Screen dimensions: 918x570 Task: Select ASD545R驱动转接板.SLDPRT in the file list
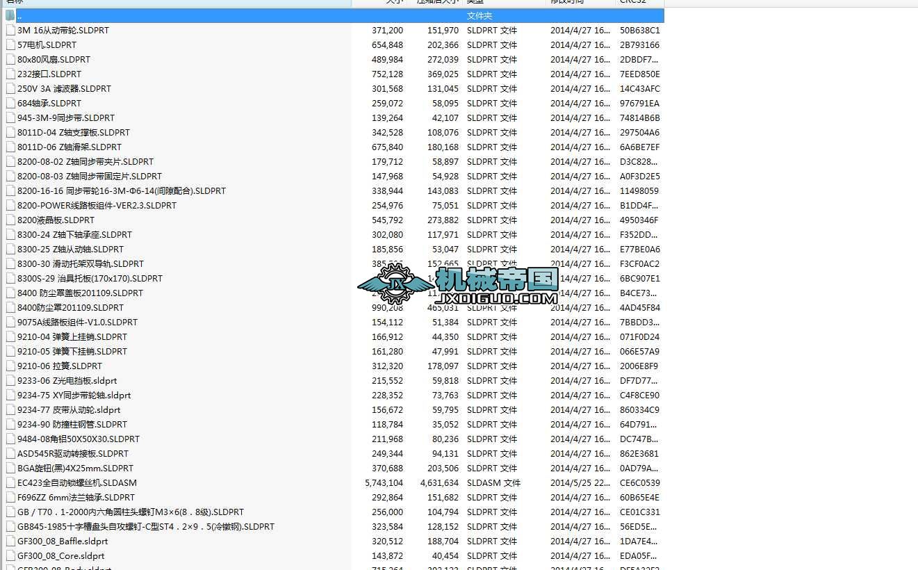point(73,453)
